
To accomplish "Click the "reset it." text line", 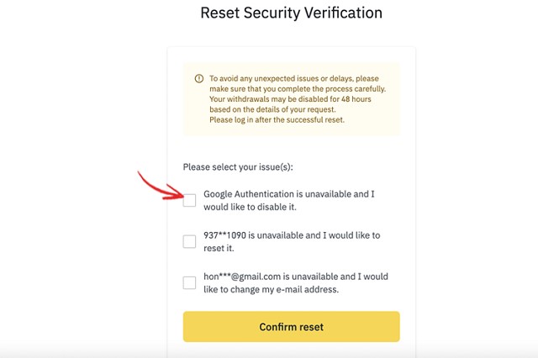I will coord(219,248).
